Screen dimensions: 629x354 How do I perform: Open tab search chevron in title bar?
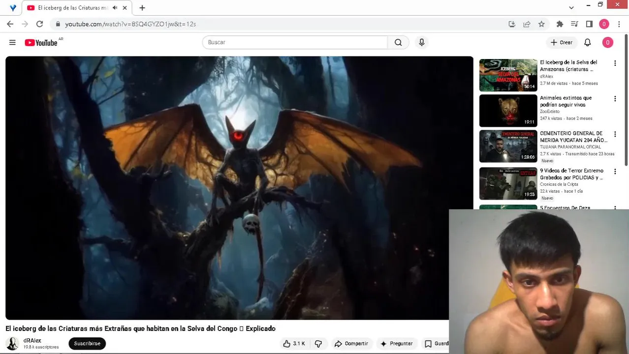point(571,8)
